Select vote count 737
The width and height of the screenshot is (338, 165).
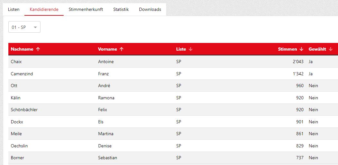300,158
